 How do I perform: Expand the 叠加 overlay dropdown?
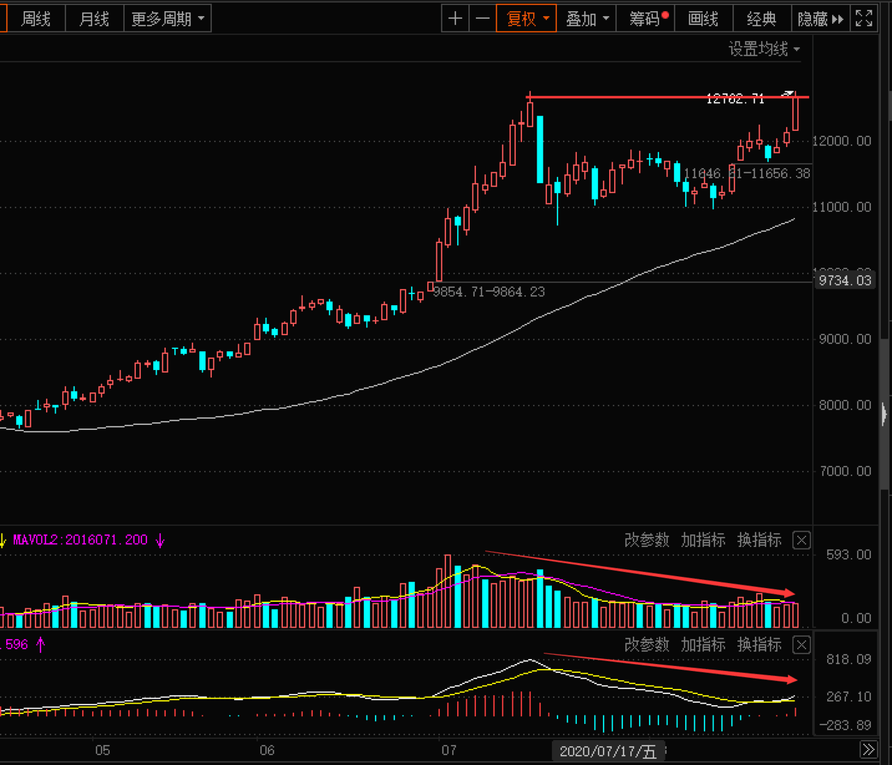point(586,19)
